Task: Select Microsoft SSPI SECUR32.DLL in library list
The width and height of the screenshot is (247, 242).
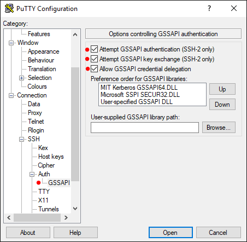Action: pos(140,95)
